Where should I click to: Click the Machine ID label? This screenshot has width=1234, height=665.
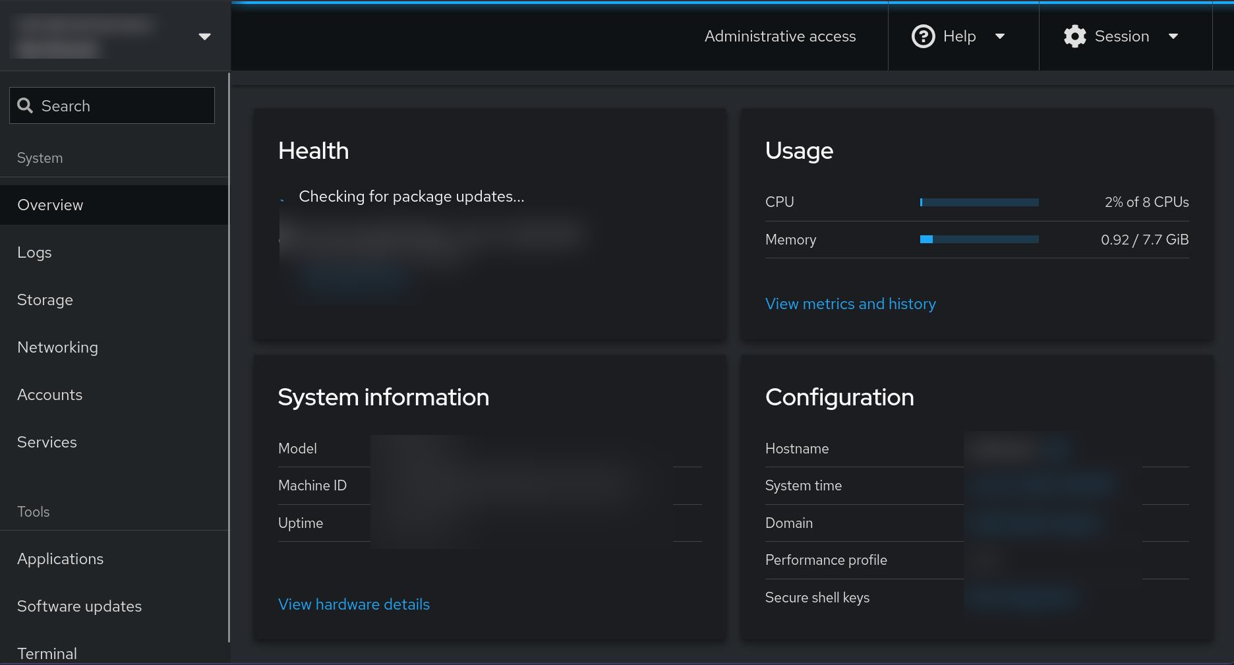[x=312, y=486]
